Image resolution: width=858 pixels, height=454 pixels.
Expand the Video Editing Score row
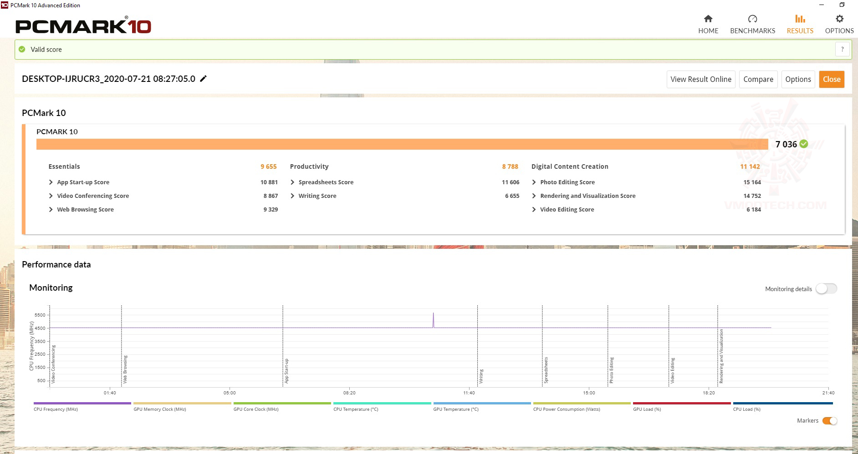[x=562, y=209]
